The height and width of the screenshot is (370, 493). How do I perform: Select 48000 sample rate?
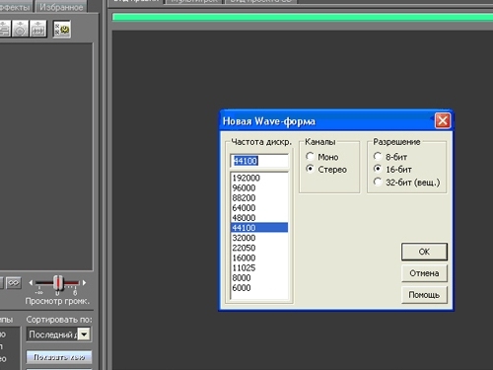259,218
